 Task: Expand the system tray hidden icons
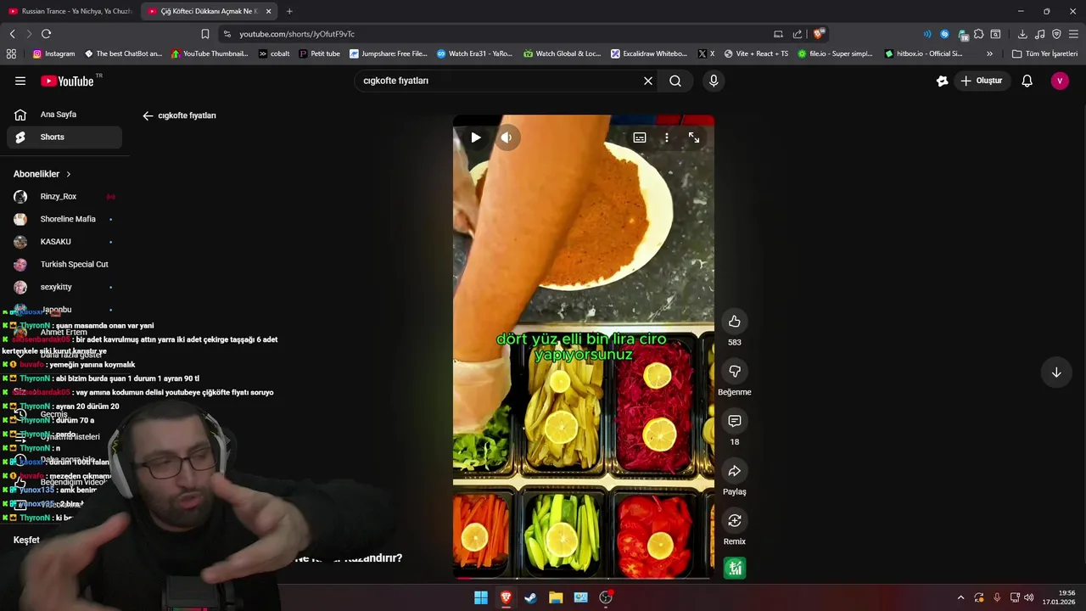coord(960,597)
